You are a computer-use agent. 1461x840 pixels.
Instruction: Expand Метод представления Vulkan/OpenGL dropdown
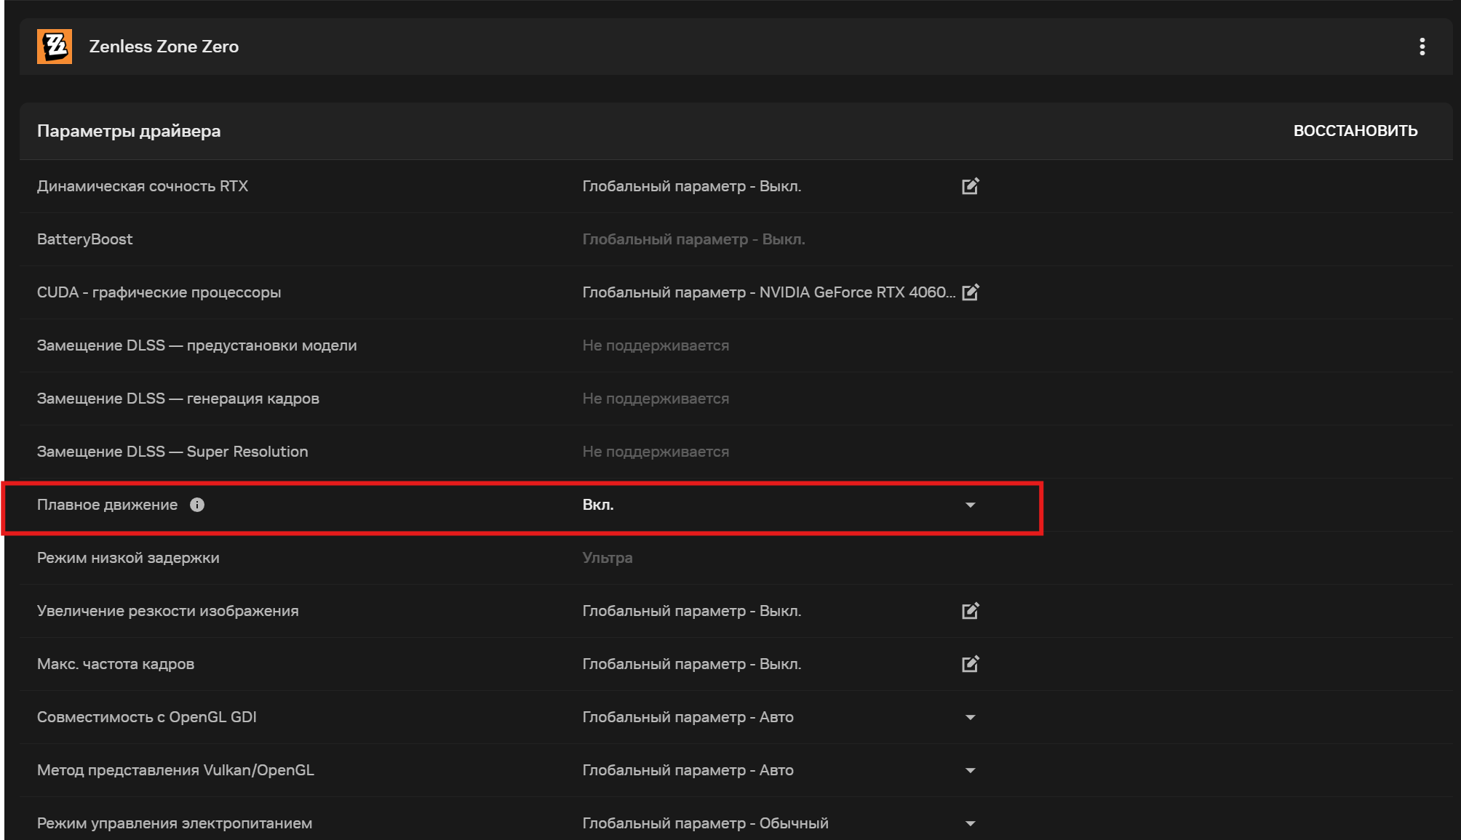click(x=970, y=770)
